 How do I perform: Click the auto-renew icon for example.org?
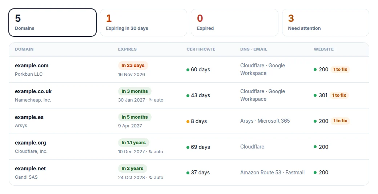point(151,152)
